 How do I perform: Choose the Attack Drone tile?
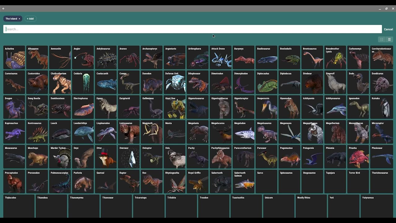[x=221, y=57]
